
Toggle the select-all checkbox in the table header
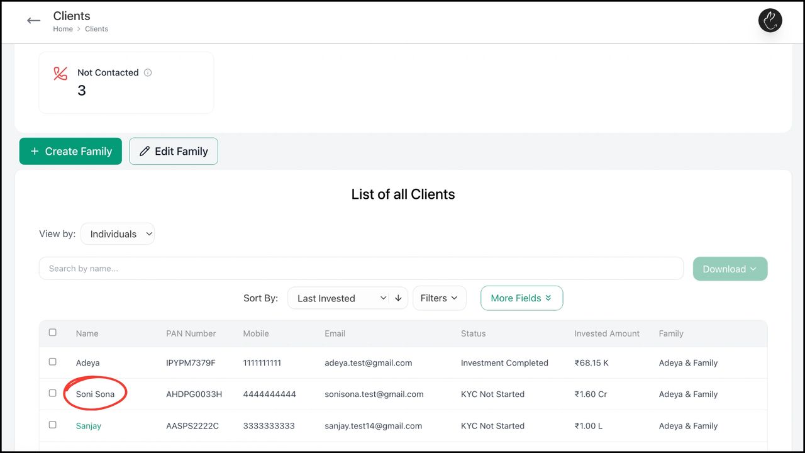click(52, 332)
